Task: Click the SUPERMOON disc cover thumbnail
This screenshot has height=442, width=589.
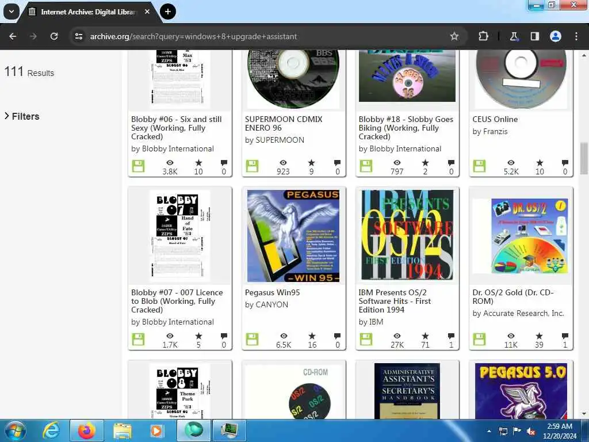Action: coord(293,79)
